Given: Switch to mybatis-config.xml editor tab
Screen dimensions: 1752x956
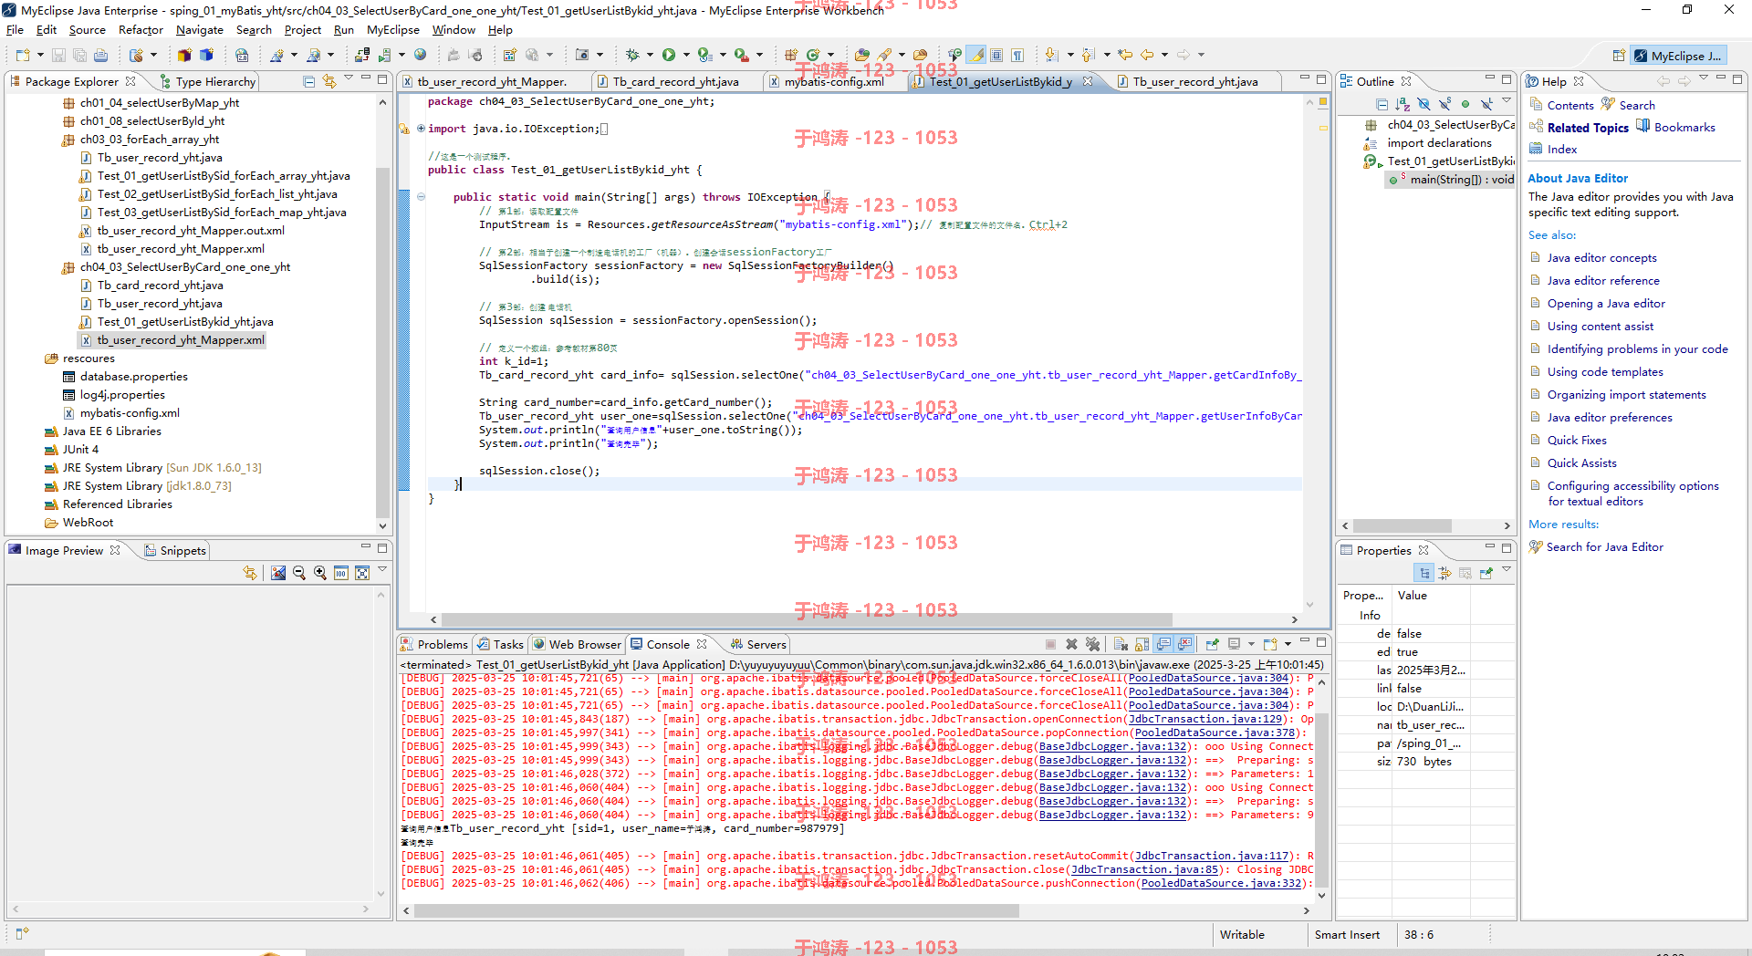Looking at the screenshot, I should [832, 81].
